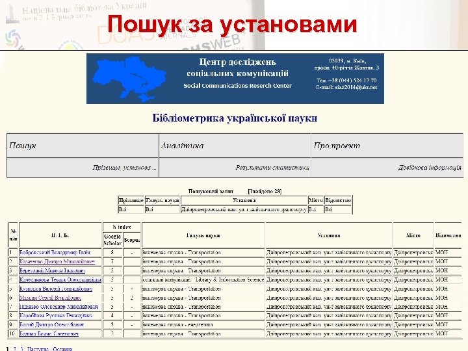
Task: Click the МОН cell in row 10
Action: [x=448, y=333]
